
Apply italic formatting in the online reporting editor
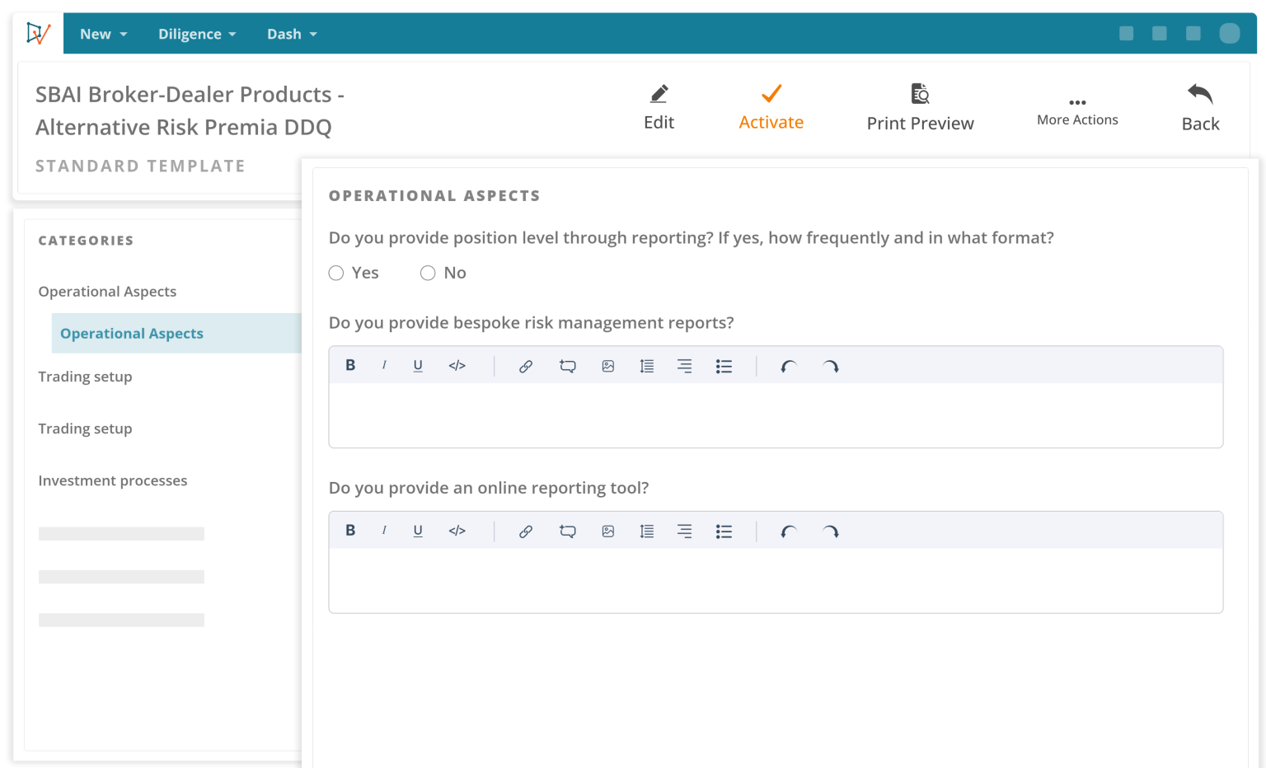tap(384, 531)
